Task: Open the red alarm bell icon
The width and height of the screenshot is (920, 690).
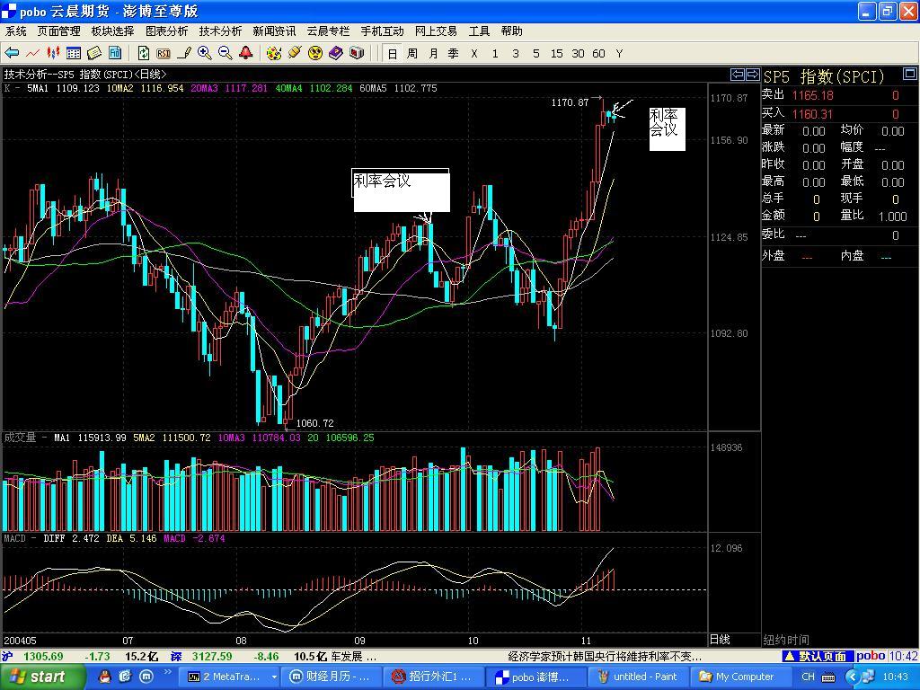Action: pos(246,53)
